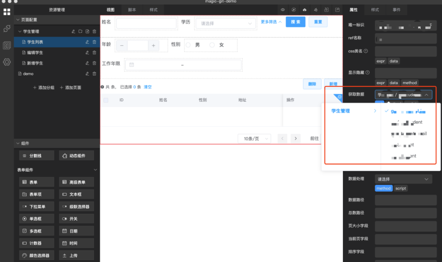Open the component layout icon in left sidebar
This screenshot has width=442, height=262.
coord(7,45)
